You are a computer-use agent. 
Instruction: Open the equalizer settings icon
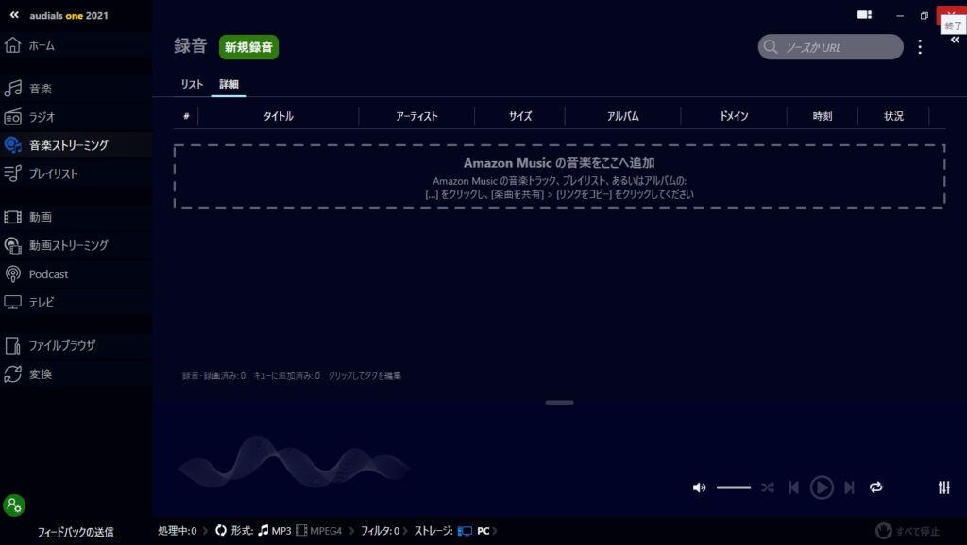click(x=943, y=487)
